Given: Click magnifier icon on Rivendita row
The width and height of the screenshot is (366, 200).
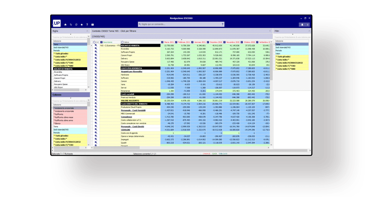Looking at the screenshot, I should [x=96, y=48].
